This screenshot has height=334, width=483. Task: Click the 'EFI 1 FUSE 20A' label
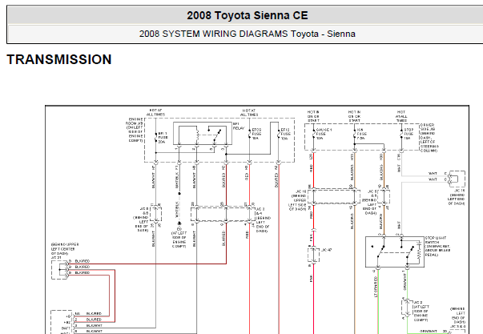(163, 138)
